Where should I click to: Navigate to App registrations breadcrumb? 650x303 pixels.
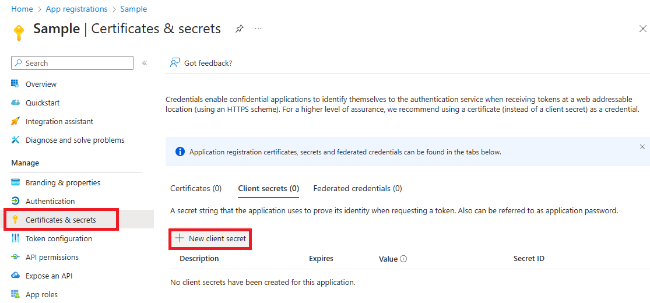tap(77, 9)
